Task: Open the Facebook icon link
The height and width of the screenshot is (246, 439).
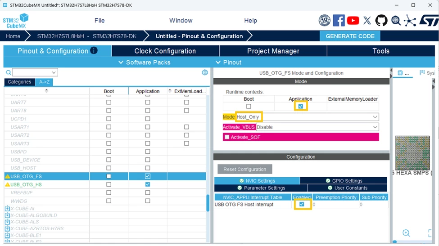Action: [339, 20]
